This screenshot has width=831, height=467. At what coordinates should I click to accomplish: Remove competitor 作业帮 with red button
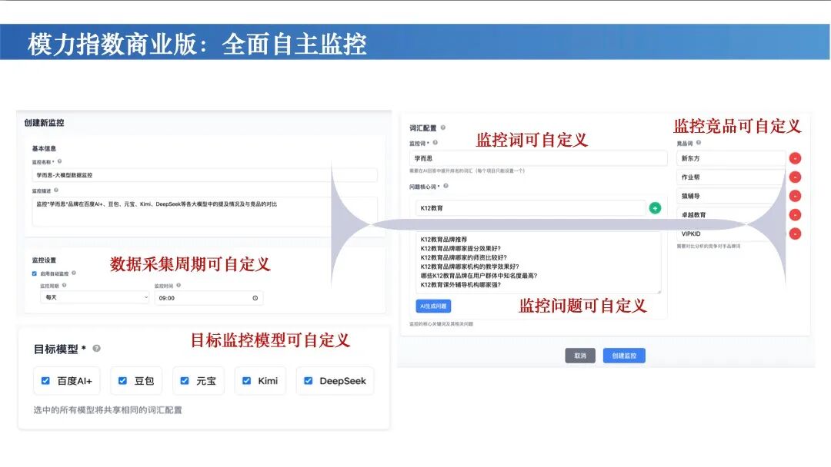pos(795,177)
